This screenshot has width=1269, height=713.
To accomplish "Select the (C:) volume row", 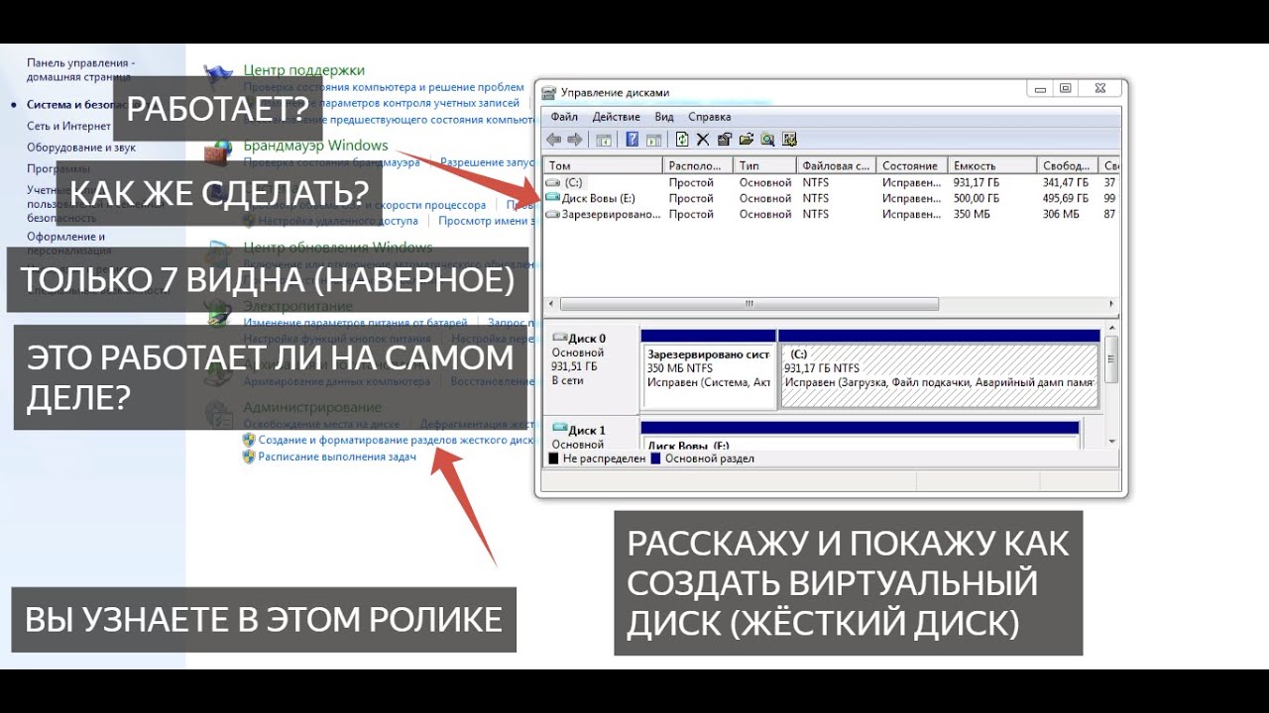I will pos(832,183).
